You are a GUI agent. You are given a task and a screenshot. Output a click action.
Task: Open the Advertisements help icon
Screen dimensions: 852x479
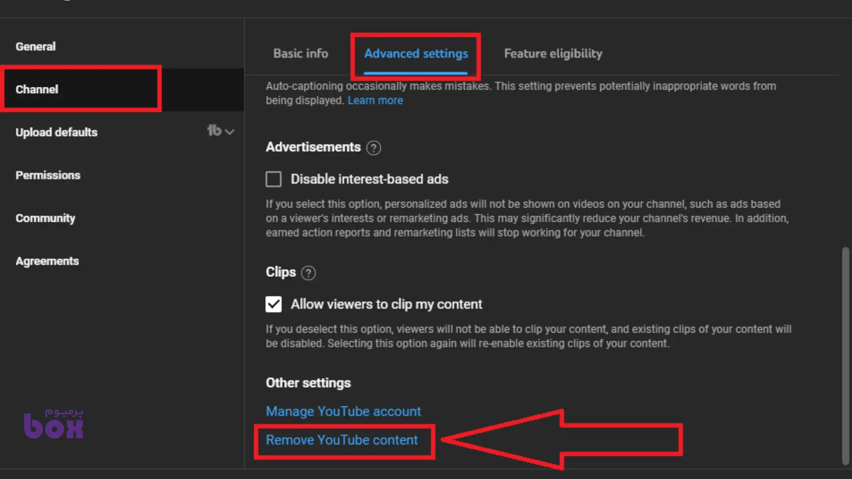pyautogui.click(x=374, y=148)
